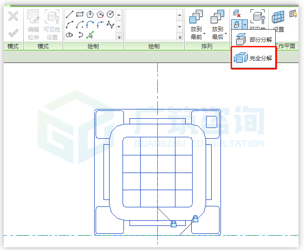Select the Circumscribed Polygon draw tool
This screenshot has width=304, height=250.
(100, 14)
